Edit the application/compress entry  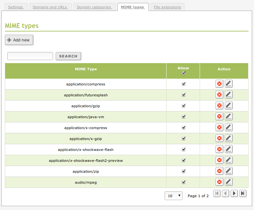(x=229, y=83)
